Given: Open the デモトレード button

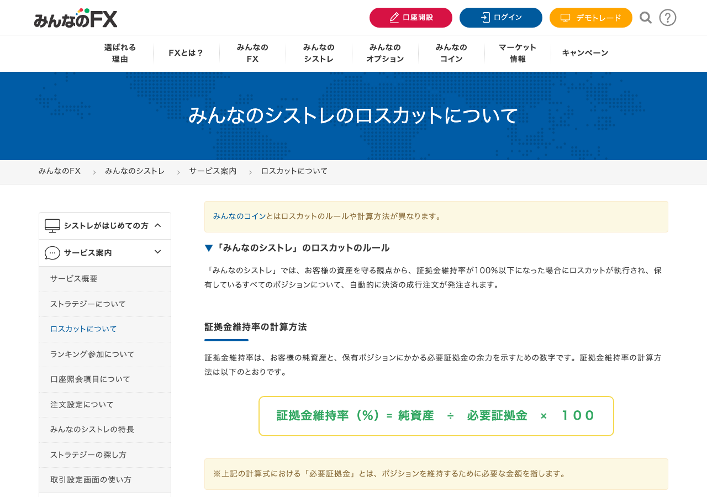Looking at the screenshot, I should [591, 18].
